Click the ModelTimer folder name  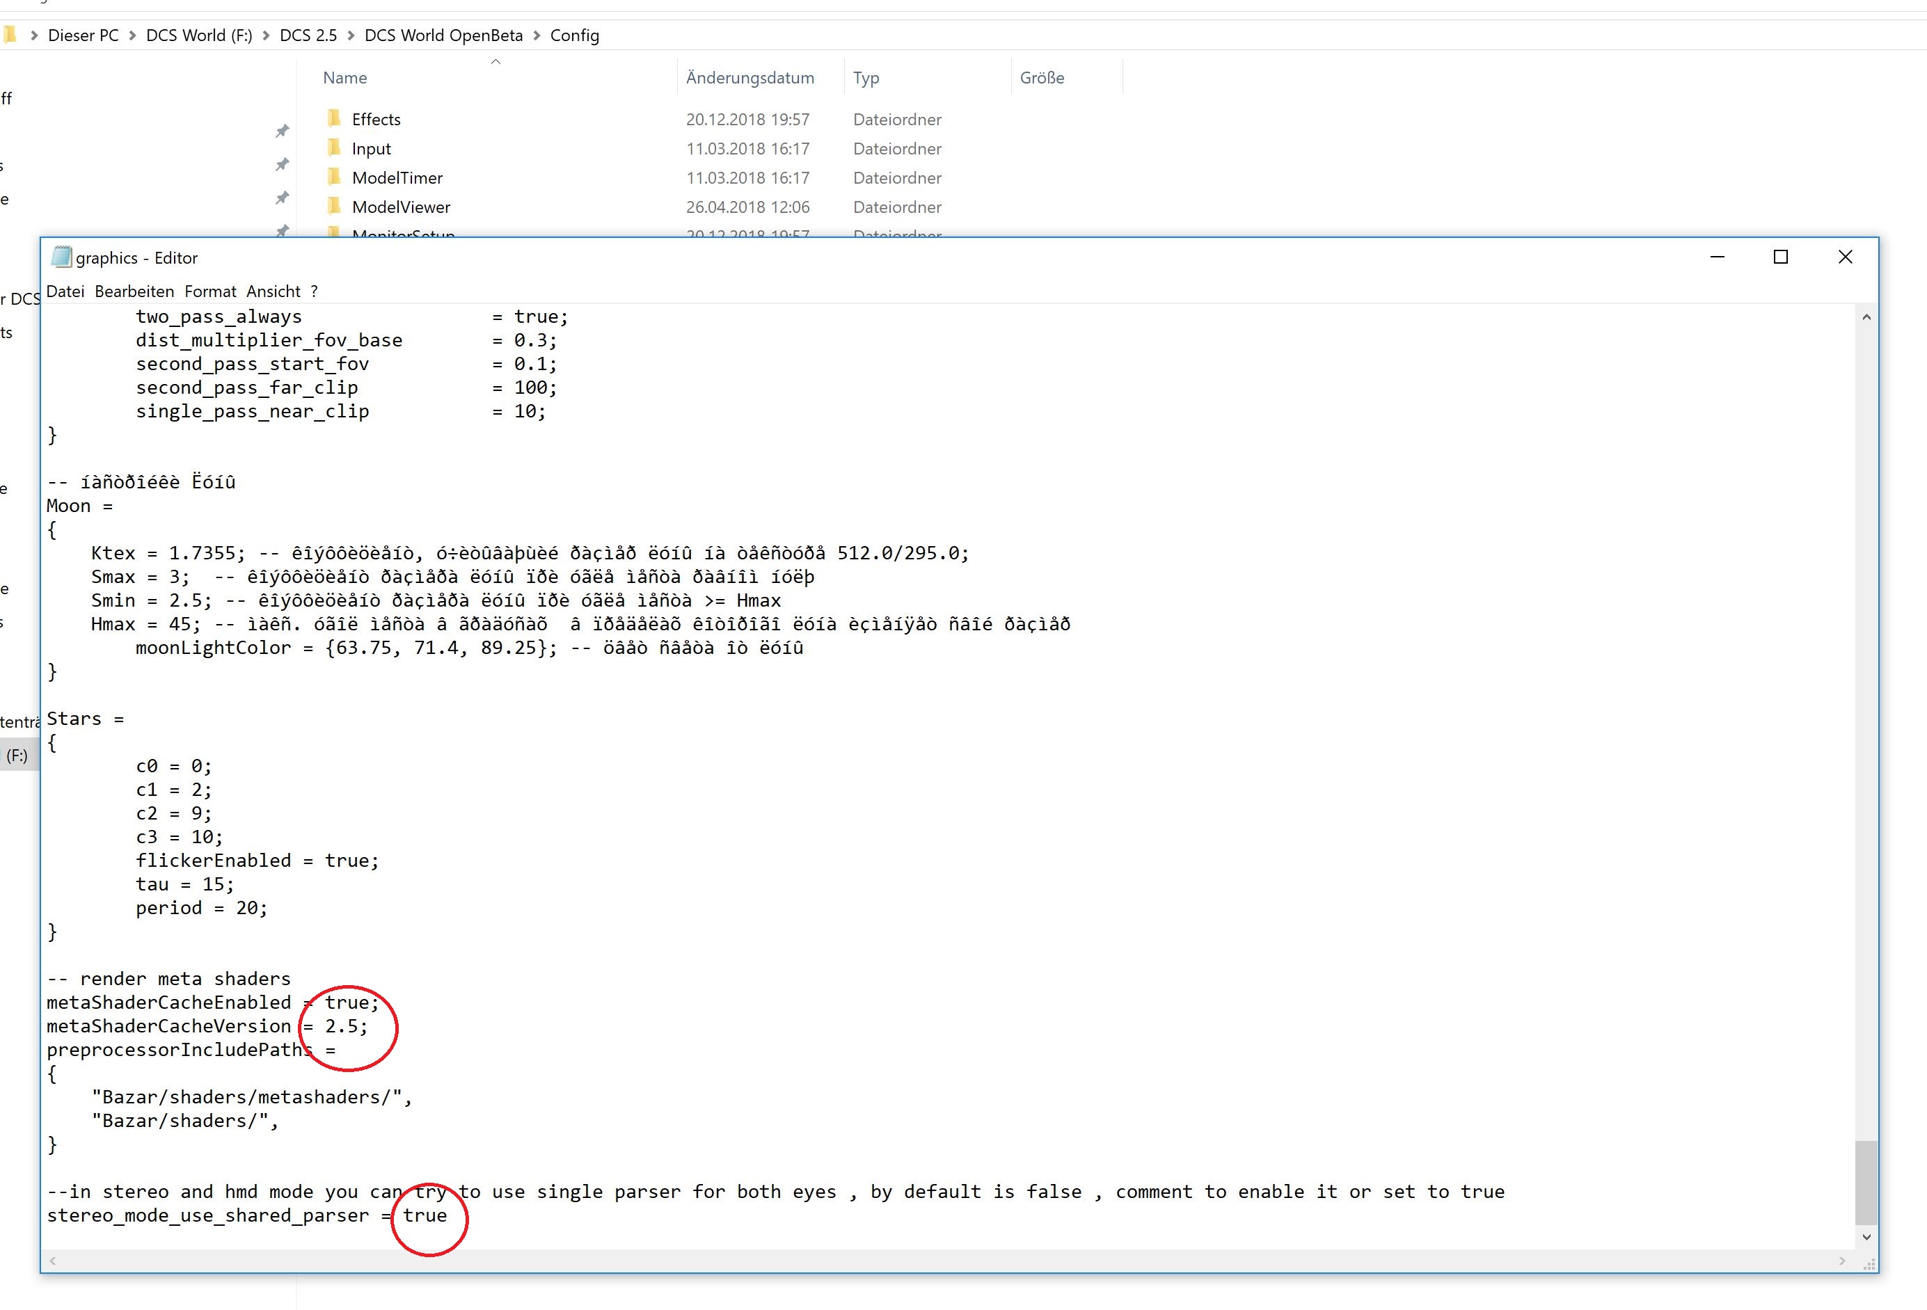tap(397, 177)
